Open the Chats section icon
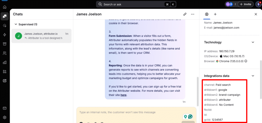This screenshot has width=262, height=123. coord(5,16)
